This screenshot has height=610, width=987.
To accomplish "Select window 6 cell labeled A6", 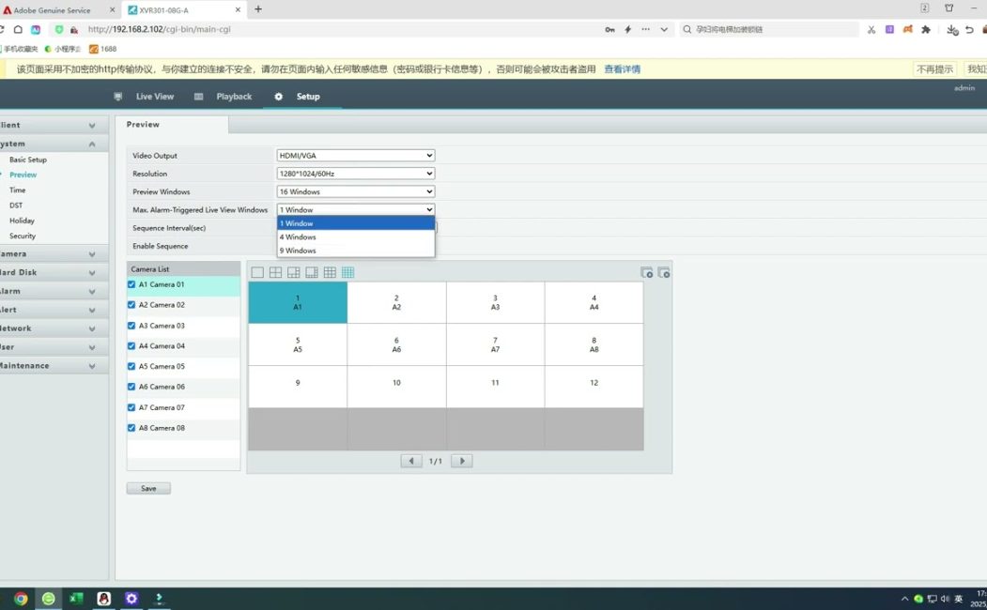I will coord(396,344).
